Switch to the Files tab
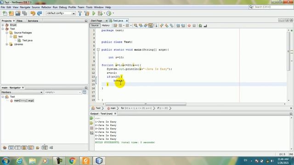294x165 pixels. [x=19, y=21]
